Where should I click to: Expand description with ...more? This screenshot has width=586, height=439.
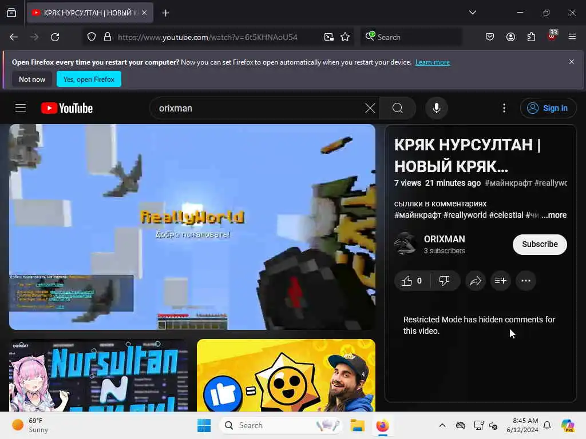(554, 215)
